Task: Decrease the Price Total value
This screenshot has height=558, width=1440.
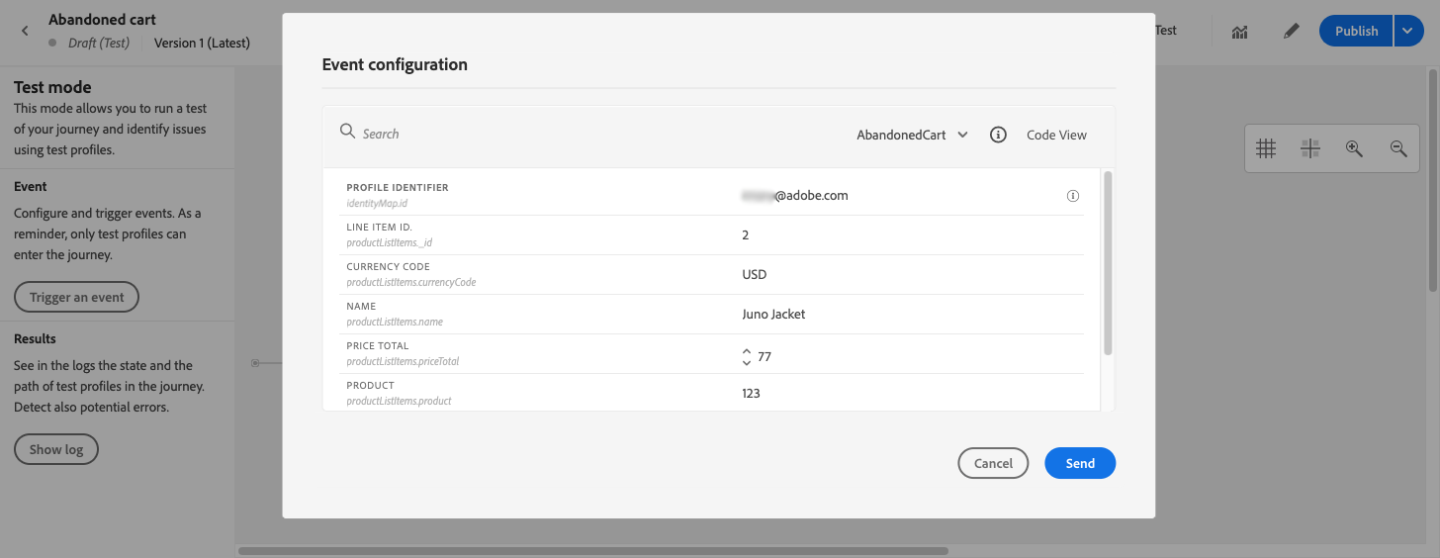Action: pos(747,362)
